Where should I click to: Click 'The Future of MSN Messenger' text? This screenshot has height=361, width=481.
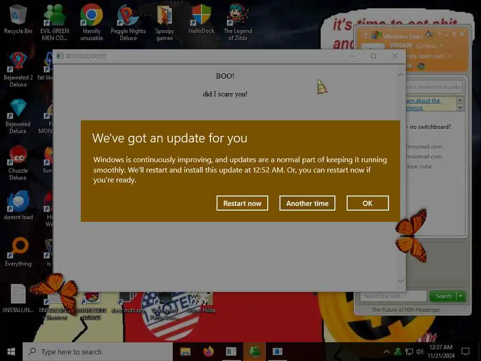point(406,310)
